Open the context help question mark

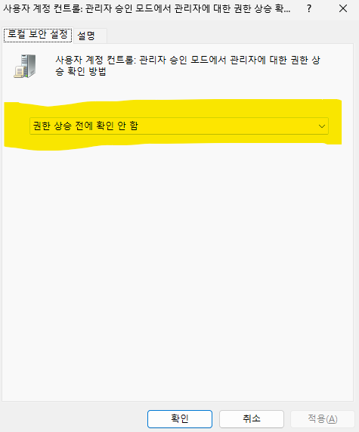coord(309,9)
